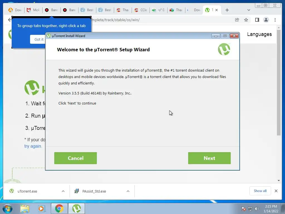This screenshot has width=285, height=214.
Task: Switch to the second 'Best' tab
Action: 105,10
